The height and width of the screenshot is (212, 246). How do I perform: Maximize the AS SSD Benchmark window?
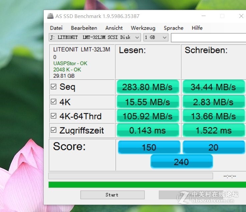point(222,16)
